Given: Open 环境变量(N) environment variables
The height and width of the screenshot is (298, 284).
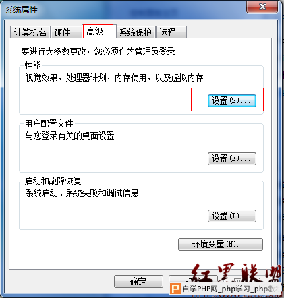Looking at the screenshot, I should [221, 244].
